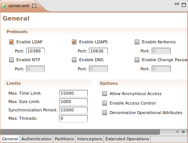Click the Options section header
Screen dimensions: 188x143
[x=109, y=83]
